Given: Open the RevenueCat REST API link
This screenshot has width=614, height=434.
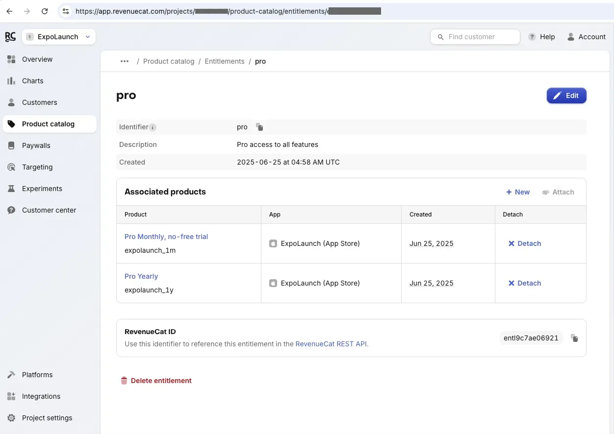Looking at the screenshot, I should pyautogui.click(x=331, y=344).
